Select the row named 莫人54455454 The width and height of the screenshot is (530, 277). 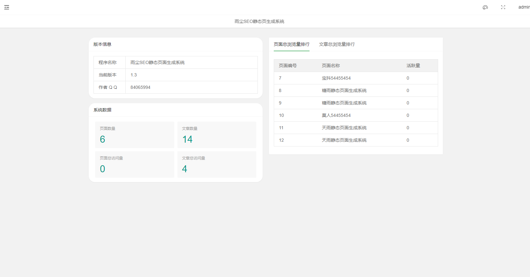tap(336, 115)
